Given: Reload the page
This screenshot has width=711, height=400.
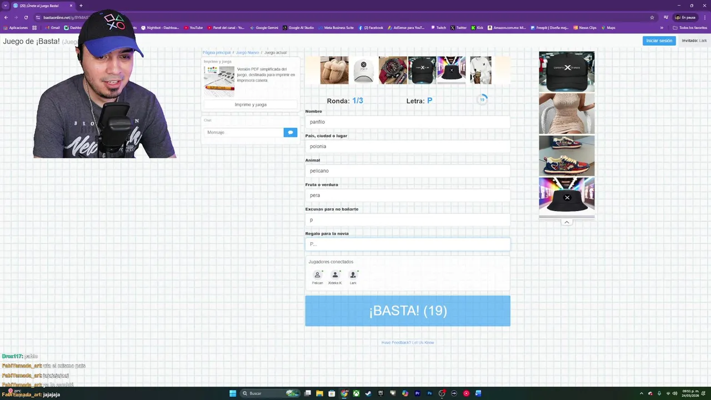Looking at the screenshot, I should [x=26, y=17].
